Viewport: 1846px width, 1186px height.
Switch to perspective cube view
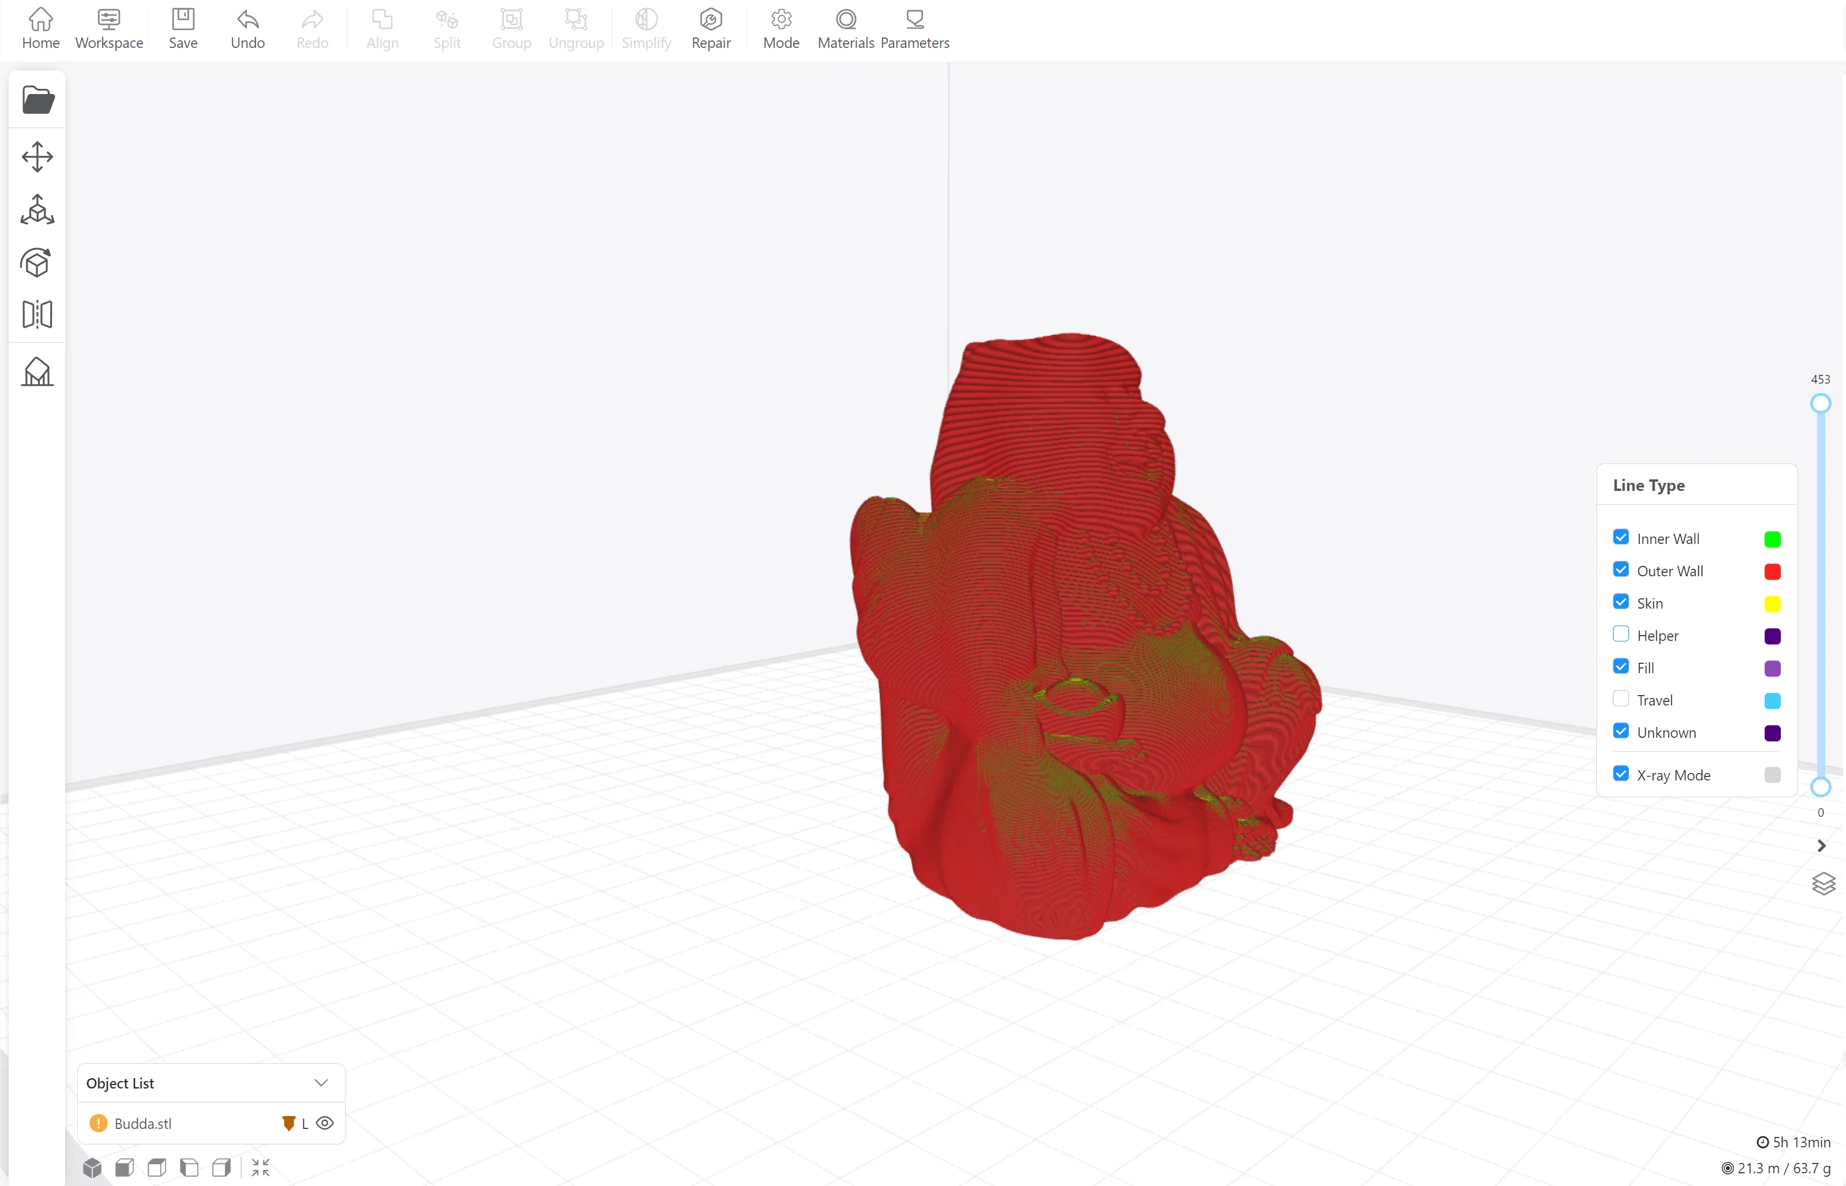pos(92,1168)
